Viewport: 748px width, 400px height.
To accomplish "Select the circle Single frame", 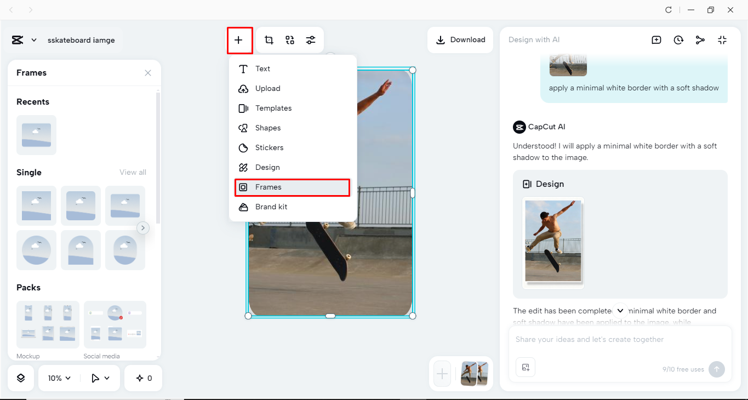I will coord(36,250).
